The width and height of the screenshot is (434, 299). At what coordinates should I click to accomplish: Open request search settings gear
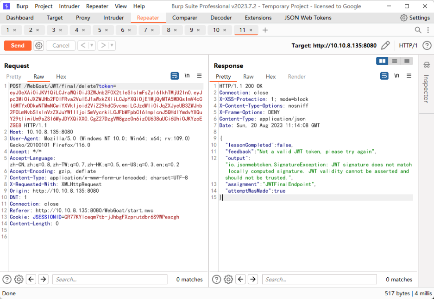click(19, 280)
